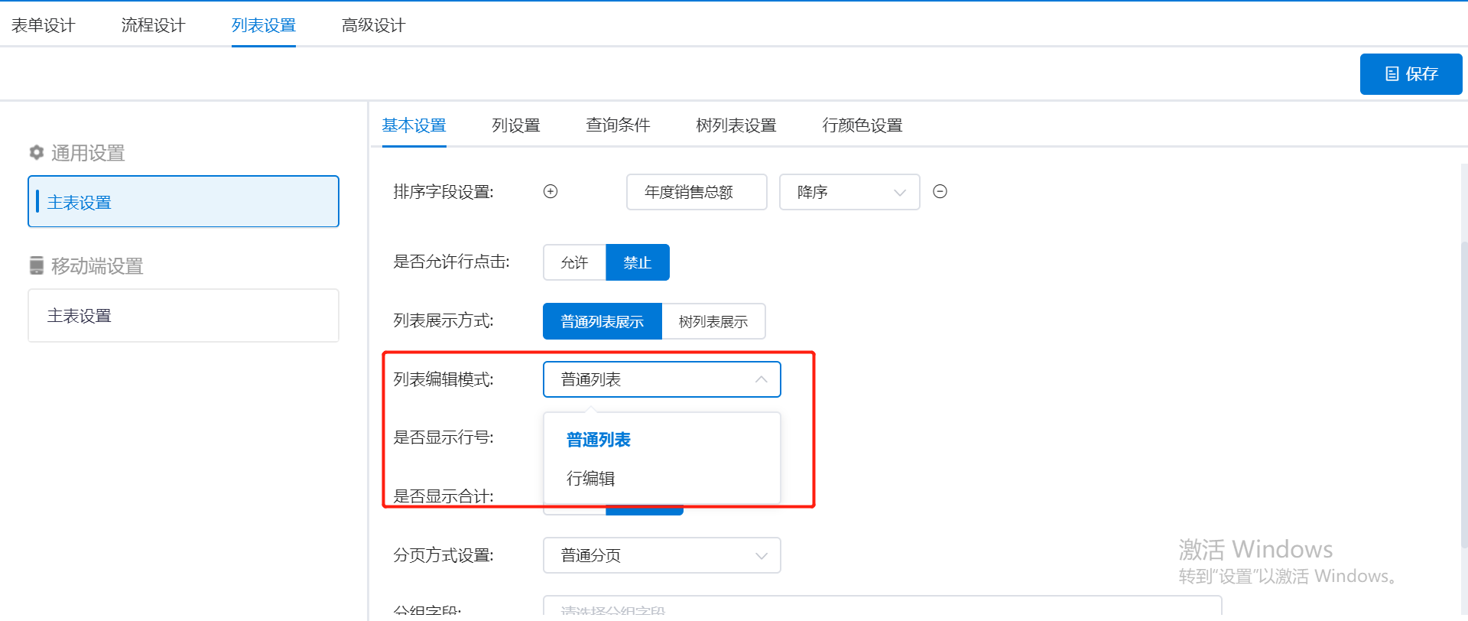The width and height of the screenshot is (1468, 621).
Task: Click the gear icon beside 通用设置
Action: [x=36, y=152]
